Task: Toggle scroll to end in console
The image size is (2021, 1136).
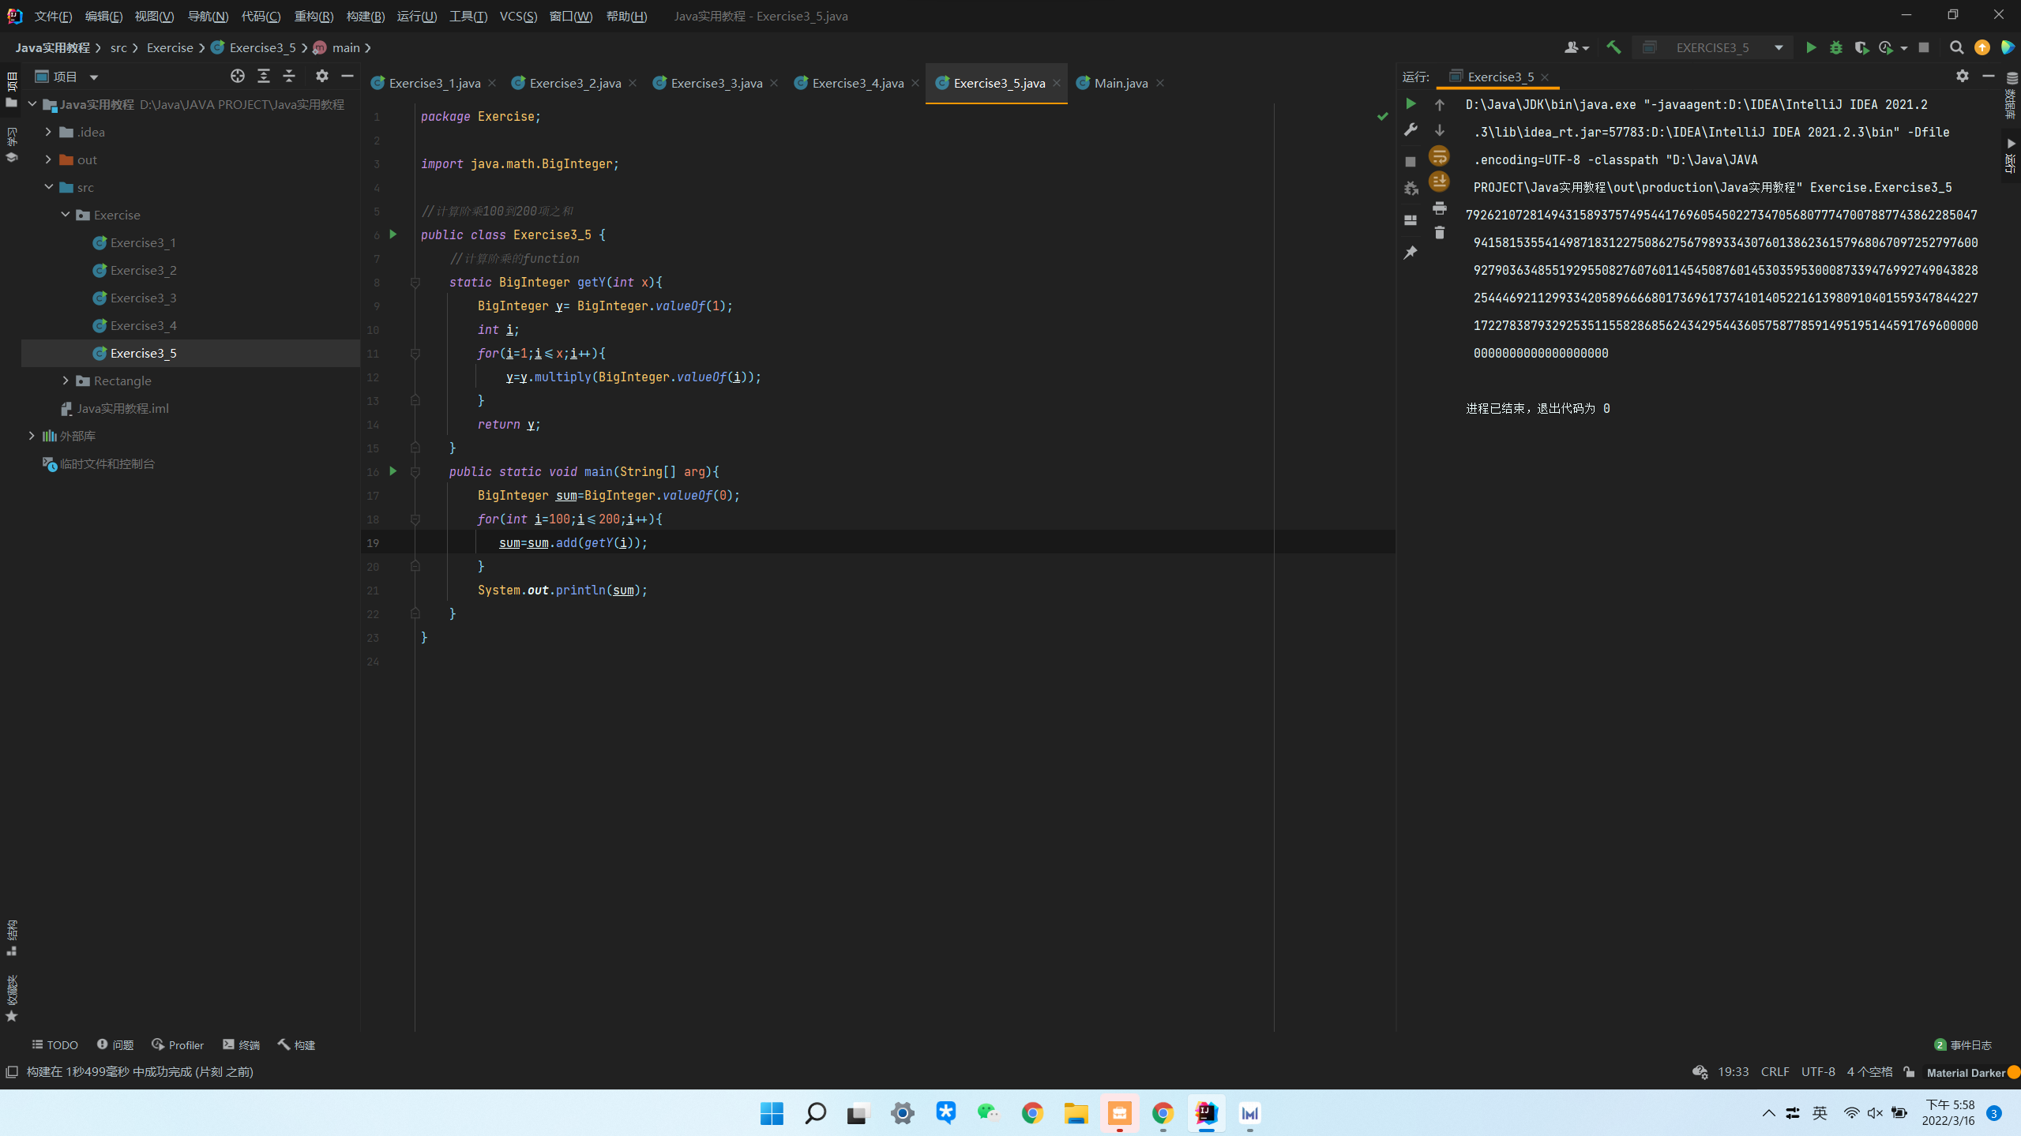Action: click(x=1439, y=182)
